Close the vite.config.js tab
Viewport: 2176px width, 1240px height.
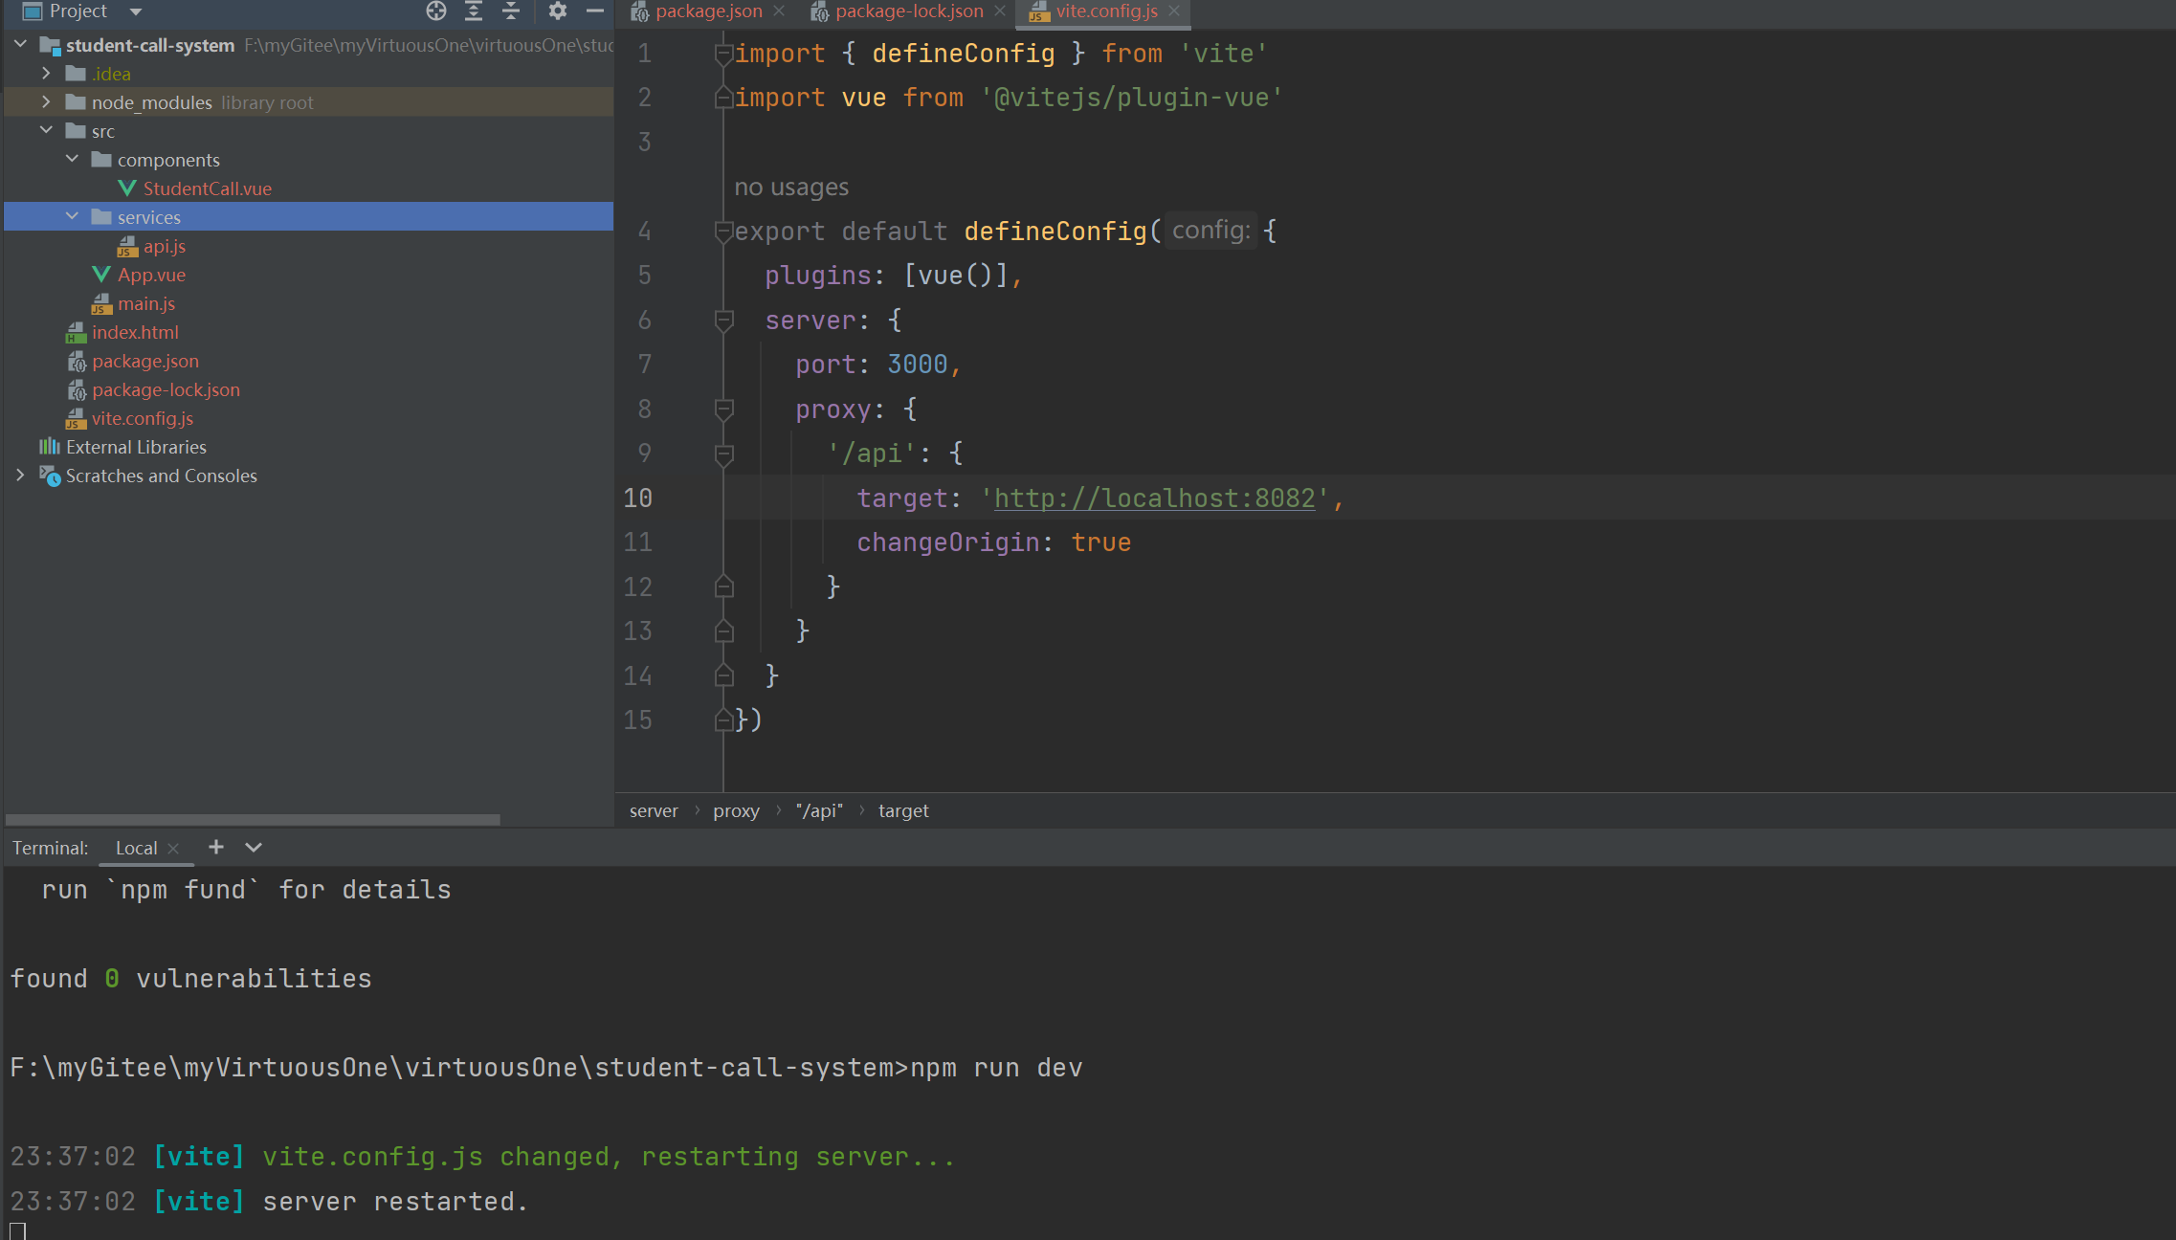pyautogui.click(x=1174, y=11)
